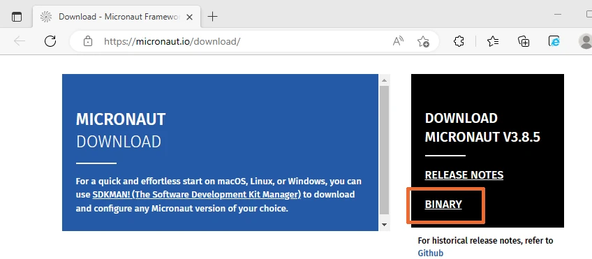Open the Collections icon
The width and height of the screenshot is (592, 259).
524,41
